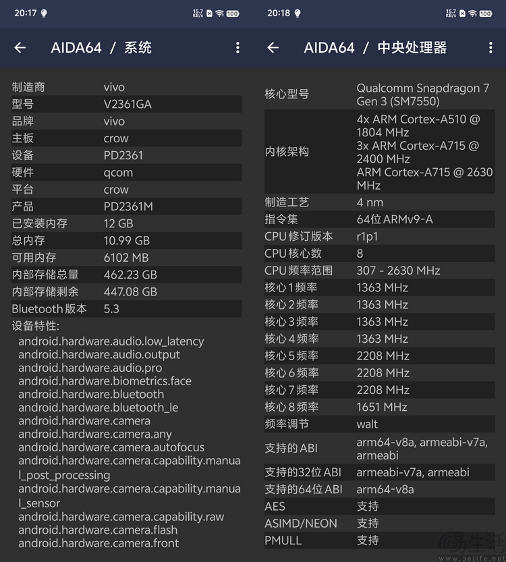Image resolution: width=506 pixels, height=562 pixels.
Task: Select the 可用内存 6102 MB row
Action: pos(127,258)
